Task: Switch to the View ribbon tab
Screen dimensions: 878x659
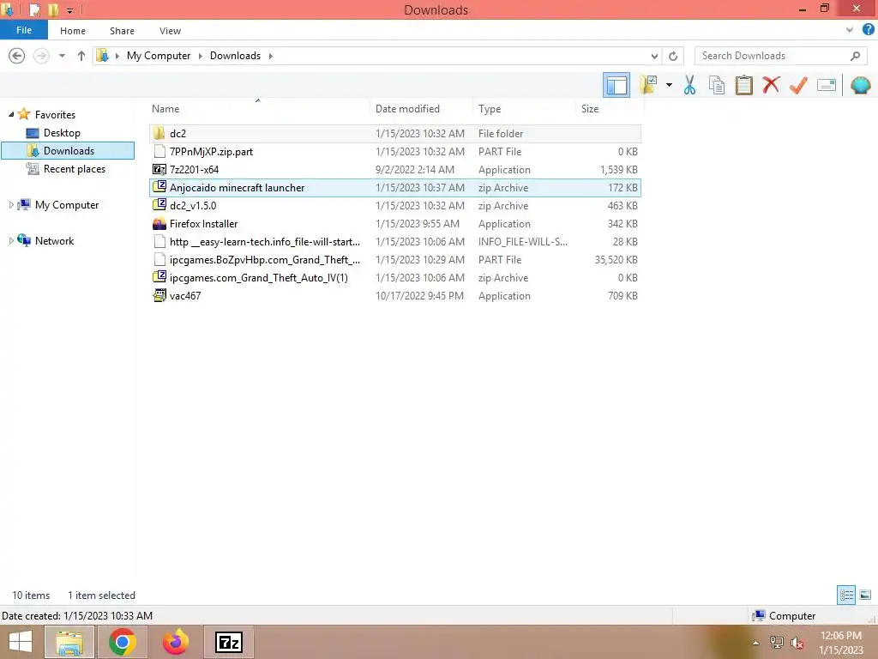Action: [171, 31]
